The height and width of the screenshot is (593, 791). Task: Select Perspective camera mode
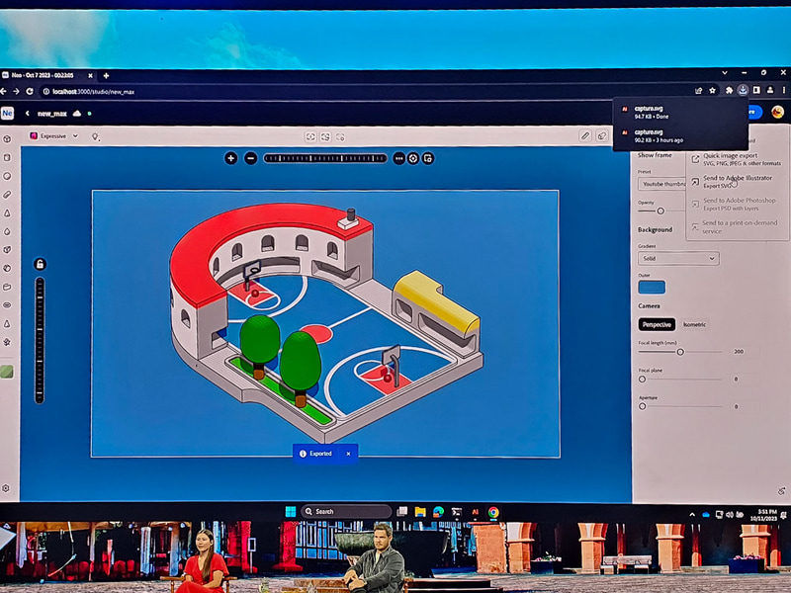(x=657, y=324)
